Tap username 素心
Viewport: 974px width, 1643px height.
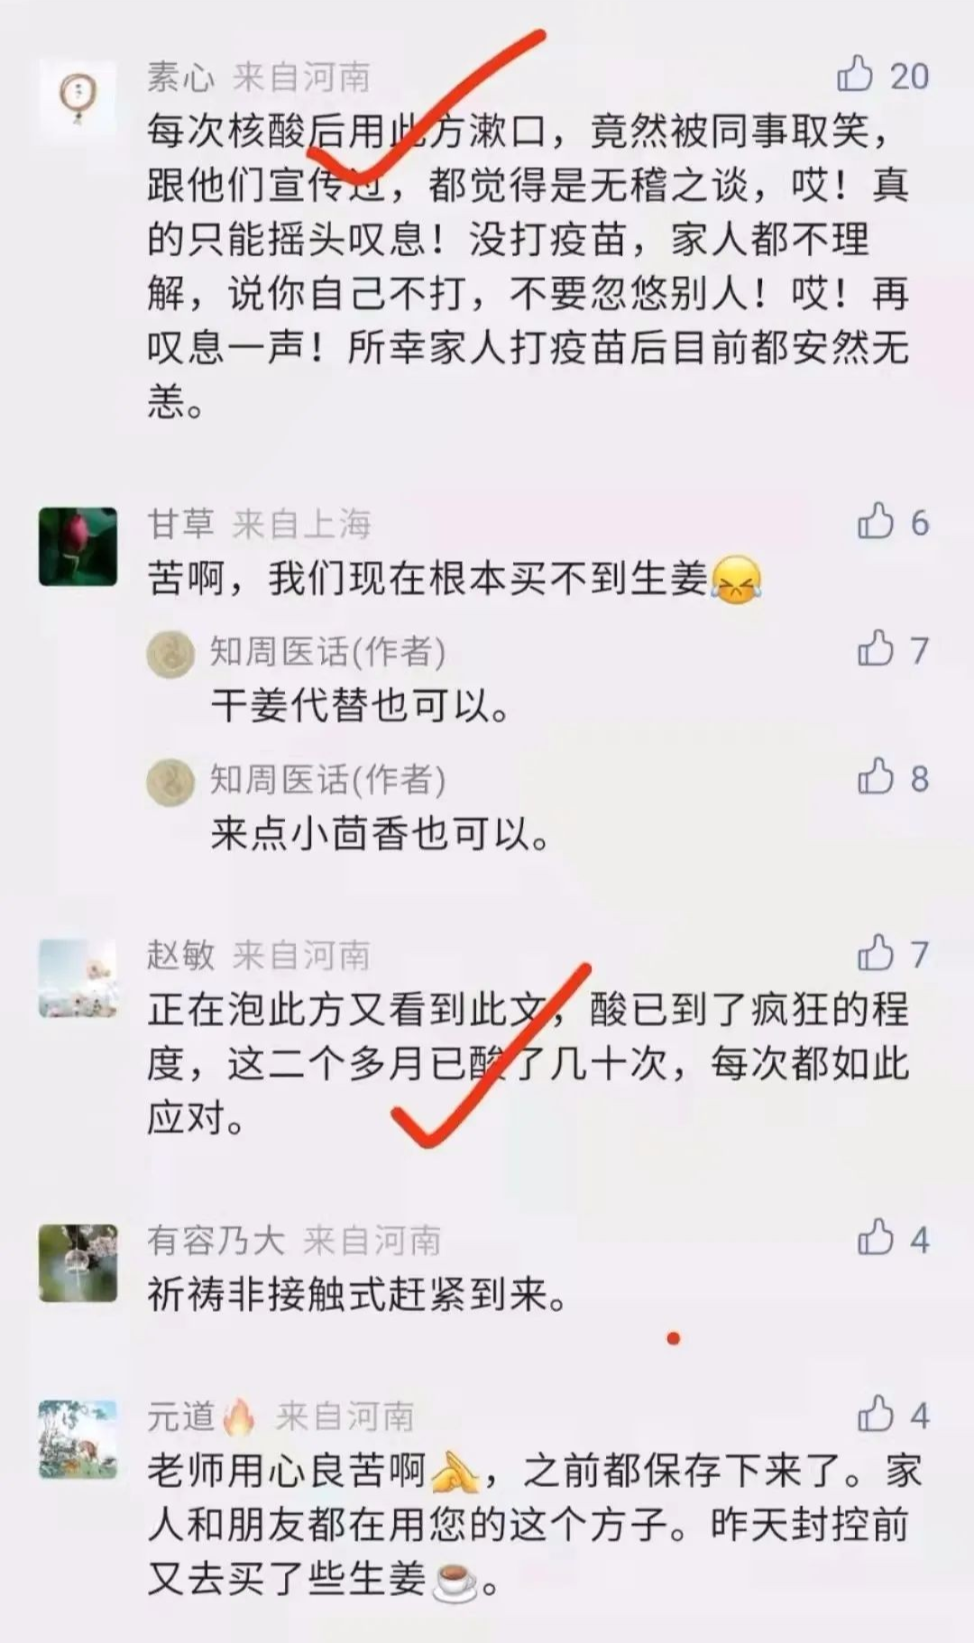tap(181, 78)
